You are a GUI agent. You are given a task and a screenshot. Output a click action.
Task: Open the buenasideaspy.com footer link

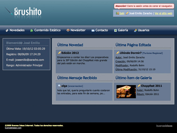[13, 128]
